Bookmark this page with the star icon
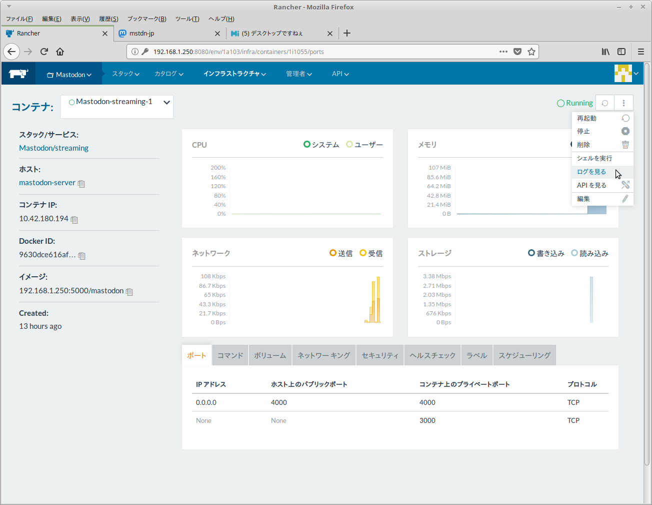 click(x=531, y=52)
